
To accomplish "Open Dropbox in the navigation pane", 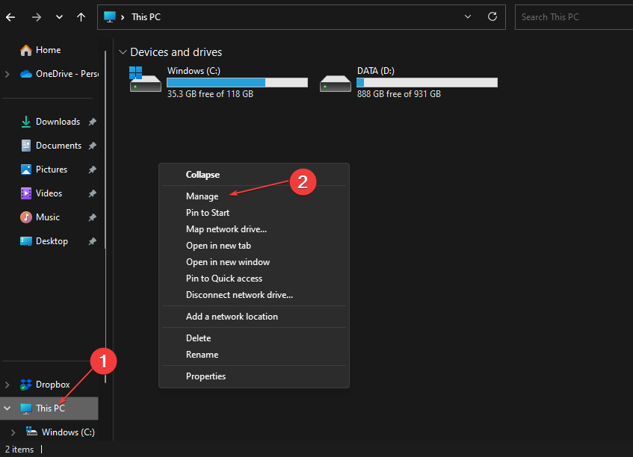I will pos(52,385).
